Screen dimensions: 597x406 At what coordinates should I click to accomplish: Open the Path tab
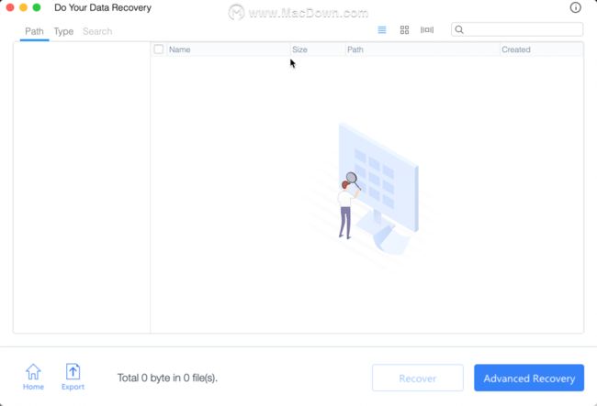[34, 31]
